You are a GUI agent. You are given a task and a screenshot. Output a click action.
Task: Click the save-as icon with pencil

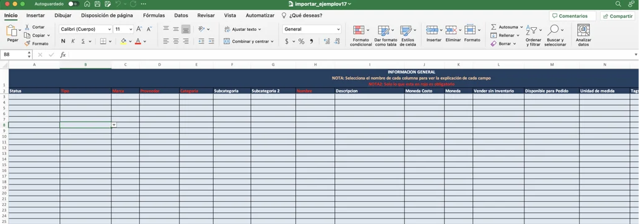pos(108,4)
